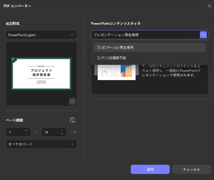The height and width of the screenshot is (180, 214).
Task: Open the すべてのページ page selection dropdown
Action: pyautogui.click(x=41, y=144)
